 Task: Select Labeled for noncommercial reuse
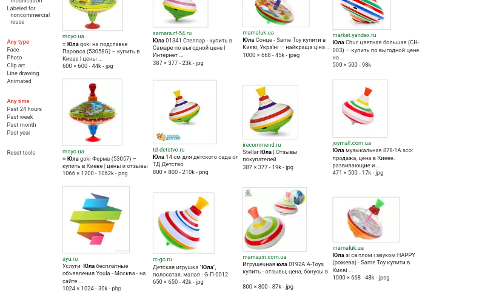point(28,15)
